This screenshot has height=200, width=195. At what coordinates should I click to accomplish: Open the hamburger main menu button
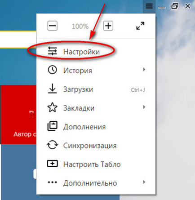pos(149,6)
